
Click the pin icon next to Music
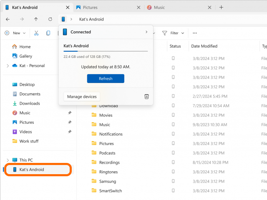[70, 113]
